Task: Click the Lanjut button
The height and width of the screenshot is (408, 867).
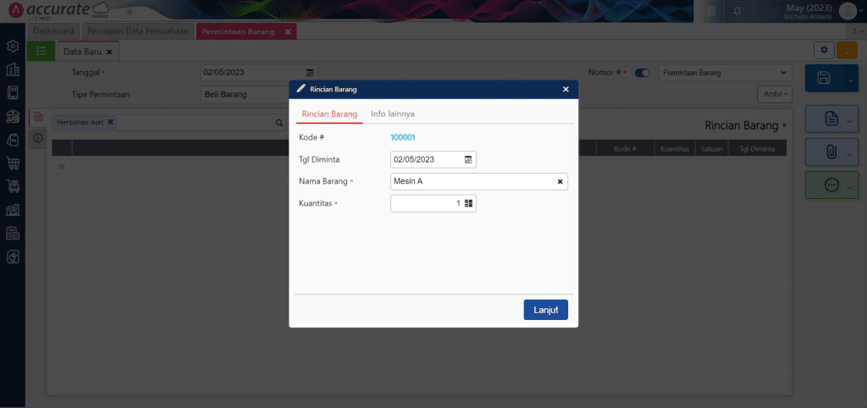Action: click(x=545, y=310)
